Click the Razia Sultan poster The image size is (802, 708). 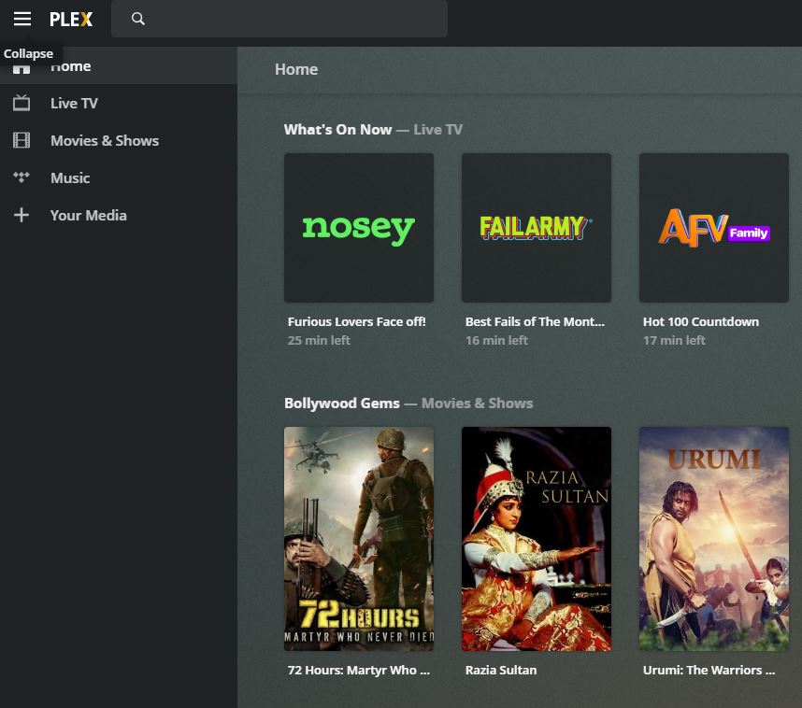pyautogui.click(x=536, y=539)
